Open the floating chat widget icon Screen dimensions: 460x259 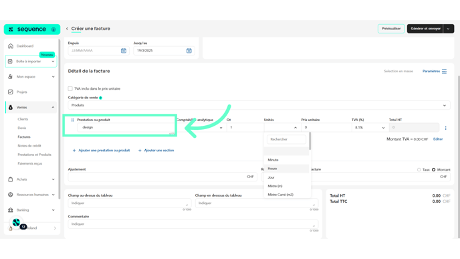[x=17, y=223]
